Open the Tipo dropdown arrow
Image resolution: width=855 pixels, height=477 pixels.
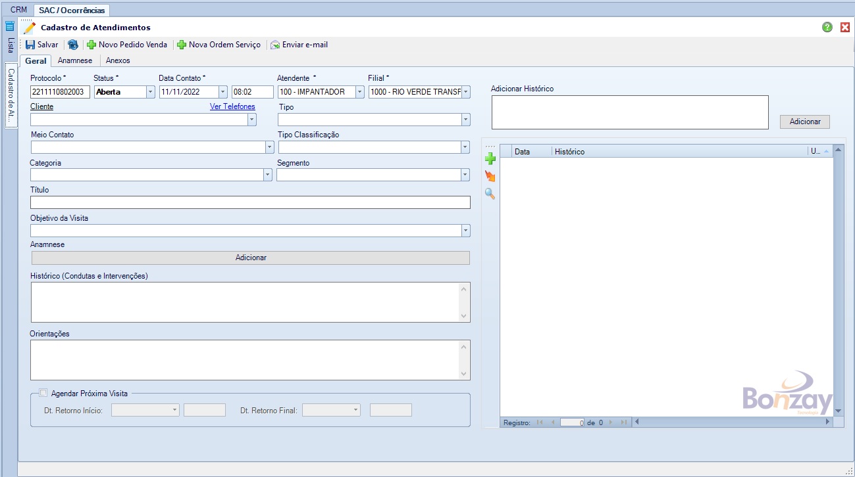[x=465, y=120]
